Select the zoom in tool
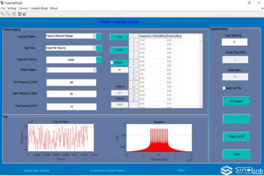Screen dimensions: 264x176 (x=3, y=14)
